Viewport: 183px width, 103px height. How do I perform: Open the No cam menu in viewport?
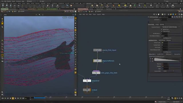71,17
